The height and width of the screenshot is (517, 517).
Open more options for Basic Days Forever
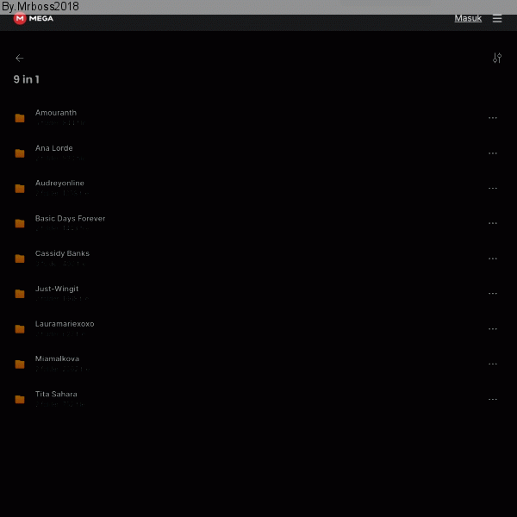tap(493, 223)
